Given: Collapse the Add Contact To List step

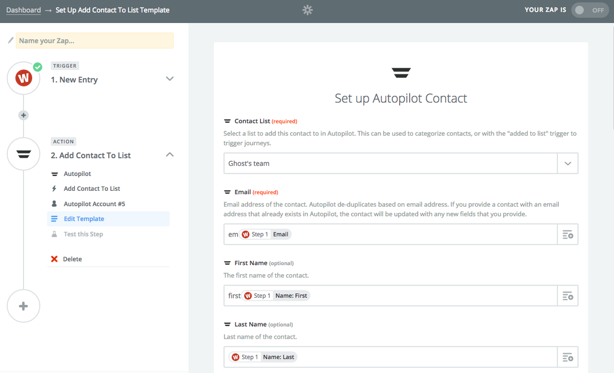Looking at the screenshot, I should coord(169,155).
